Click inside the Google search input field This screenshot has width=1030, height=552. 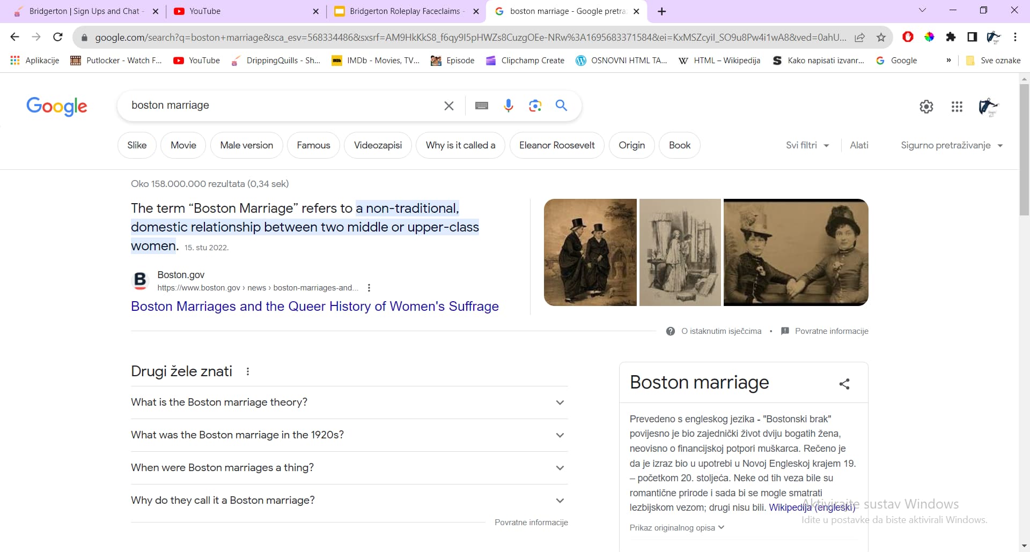point(284,106)
